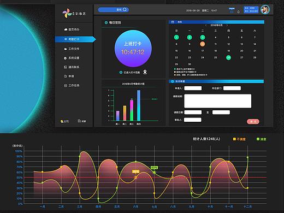Click the 周二 orange bar in the chart
284x213 pixels.
(125, 113)
